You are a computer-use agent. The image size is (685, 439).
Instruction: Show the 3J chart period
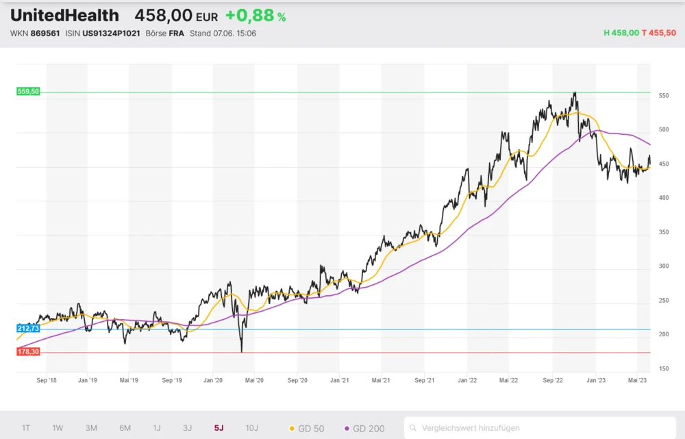[x=187, y=428]
